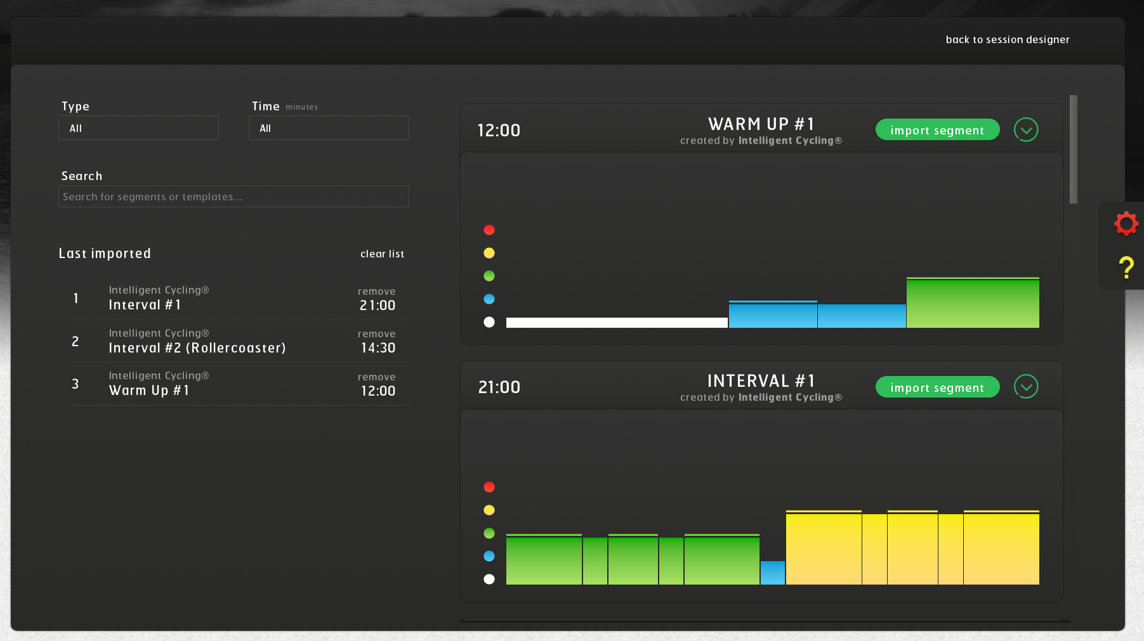Screen dimensions: 1144x641
Task: Open the Type filter dropdown
Action: (138, 128)
